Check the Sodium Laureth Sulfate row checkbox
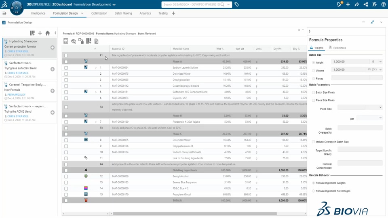388x218 pixels. pyautogui.click(x=66, y=68)
